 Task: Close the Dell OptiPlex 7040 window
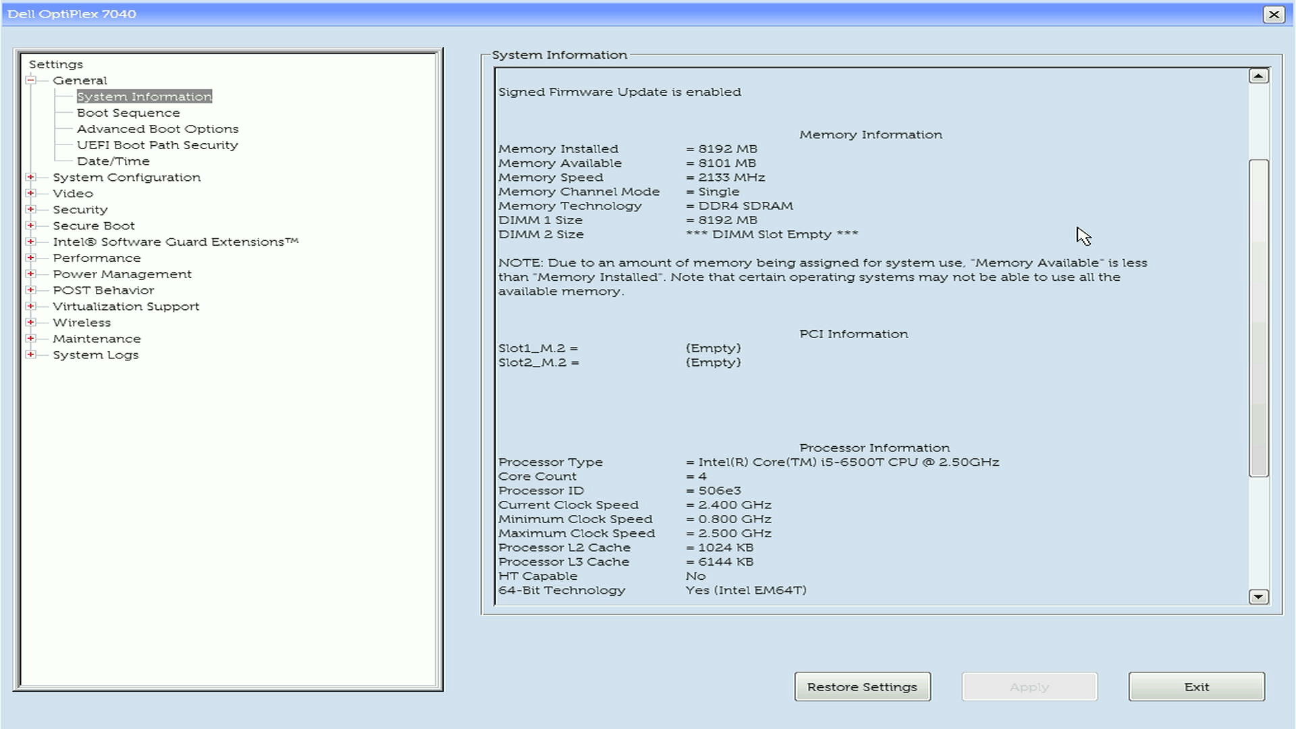click(1274, 14)
